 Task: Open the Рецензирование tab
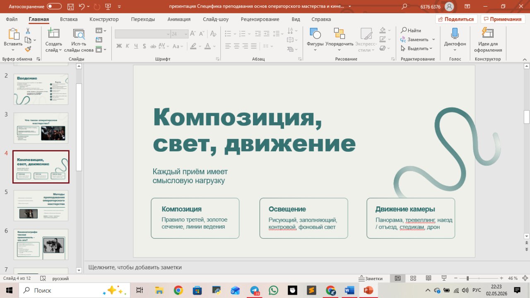[x=260, y=19]
